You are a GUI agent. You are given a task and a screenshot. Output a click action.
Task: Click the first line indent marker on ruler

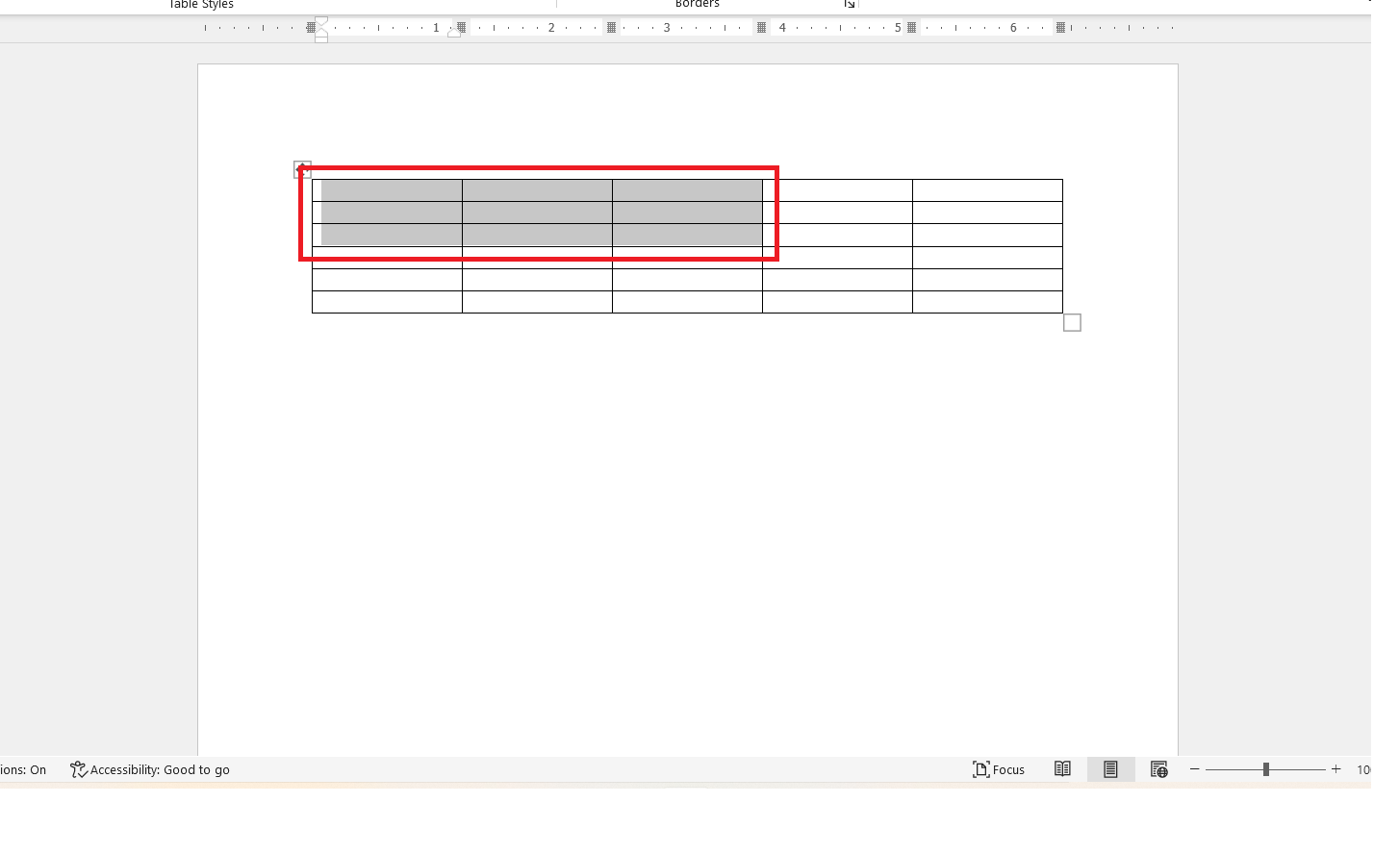321,21
